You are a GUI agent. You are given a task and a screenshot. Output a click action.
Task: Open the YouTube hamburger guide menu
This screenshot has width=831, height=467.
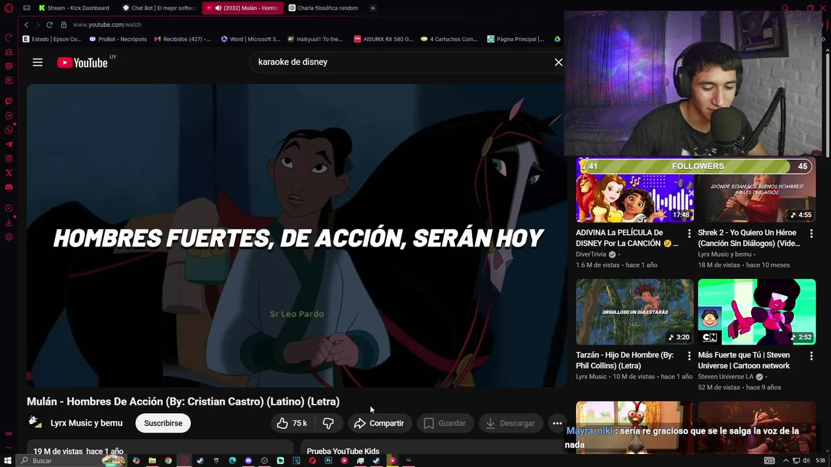38,62
